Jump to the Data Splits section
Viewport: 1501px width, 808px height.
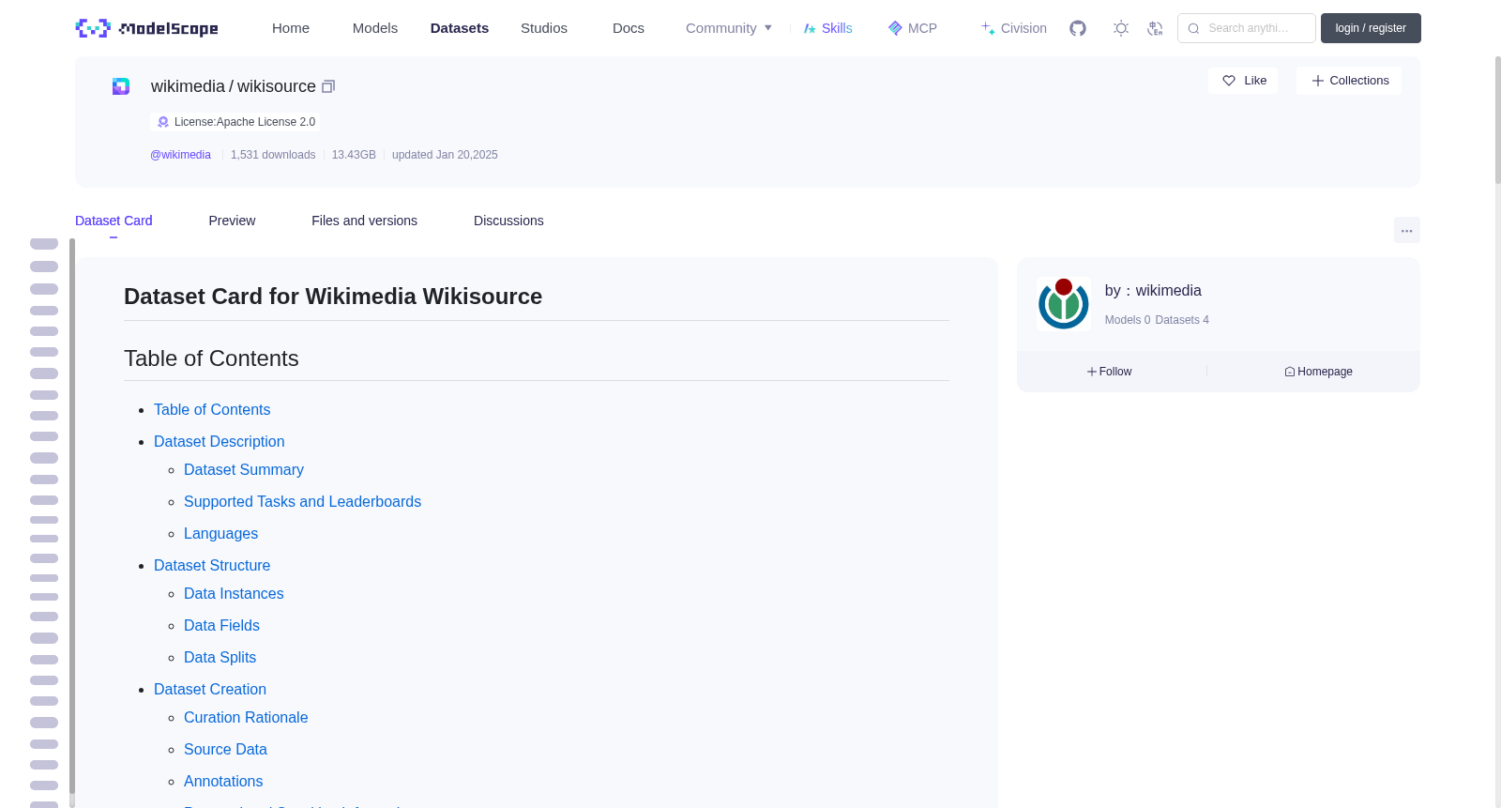(220, 658)
